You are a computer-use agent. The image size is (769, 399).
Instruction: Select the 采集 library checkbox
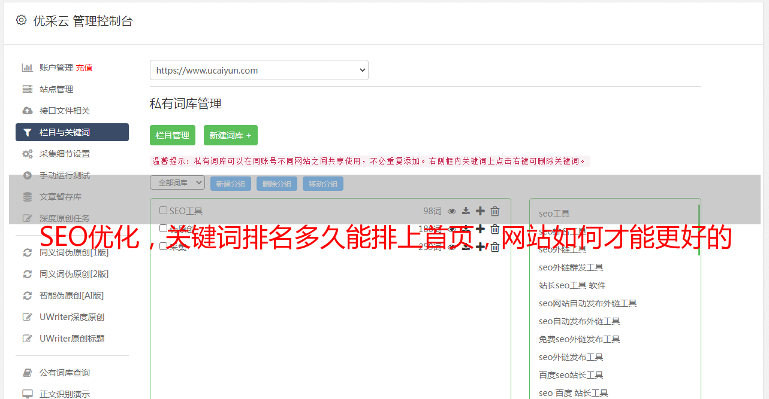pos(163,246)
